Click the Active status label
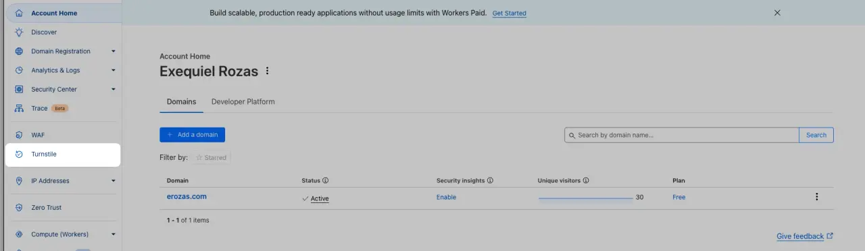Screen dimensions: 865x251 tap(320, 198)
